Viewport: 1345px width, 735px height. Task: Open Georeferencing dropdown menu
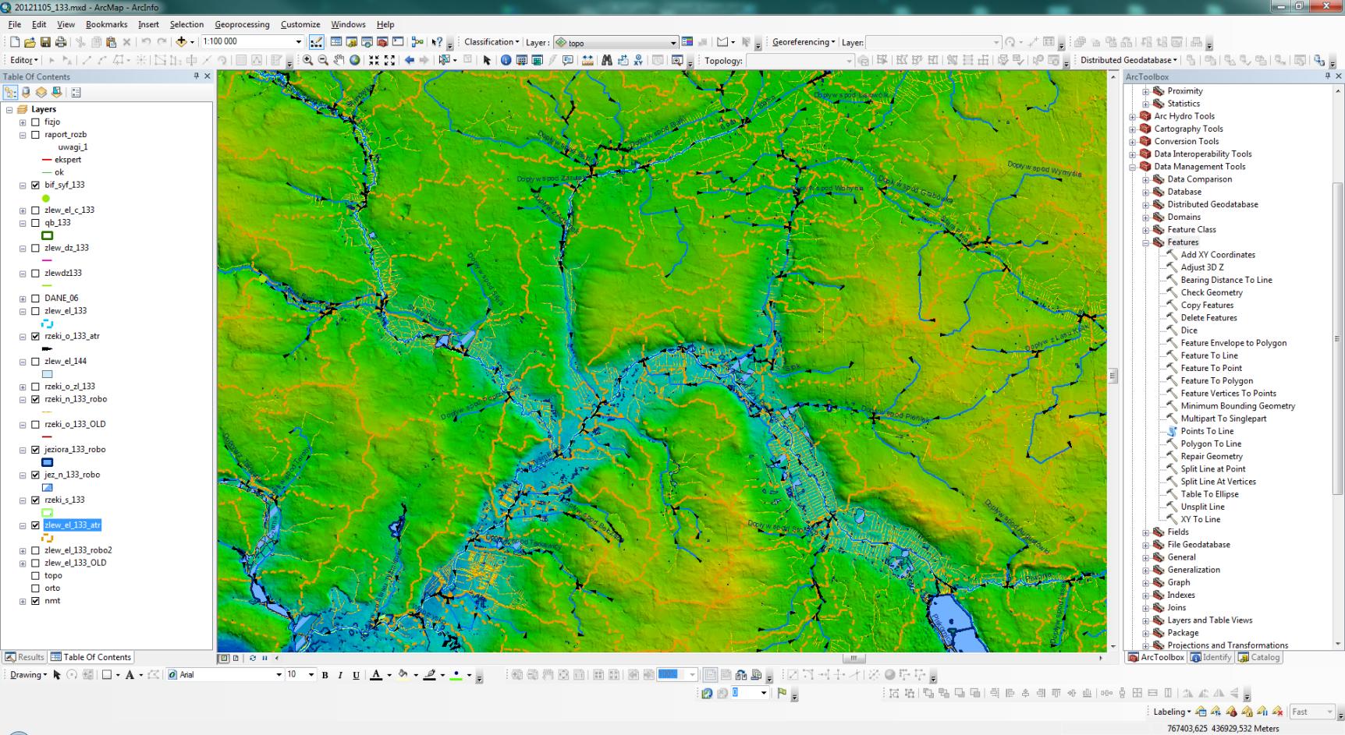click(804, 42)
